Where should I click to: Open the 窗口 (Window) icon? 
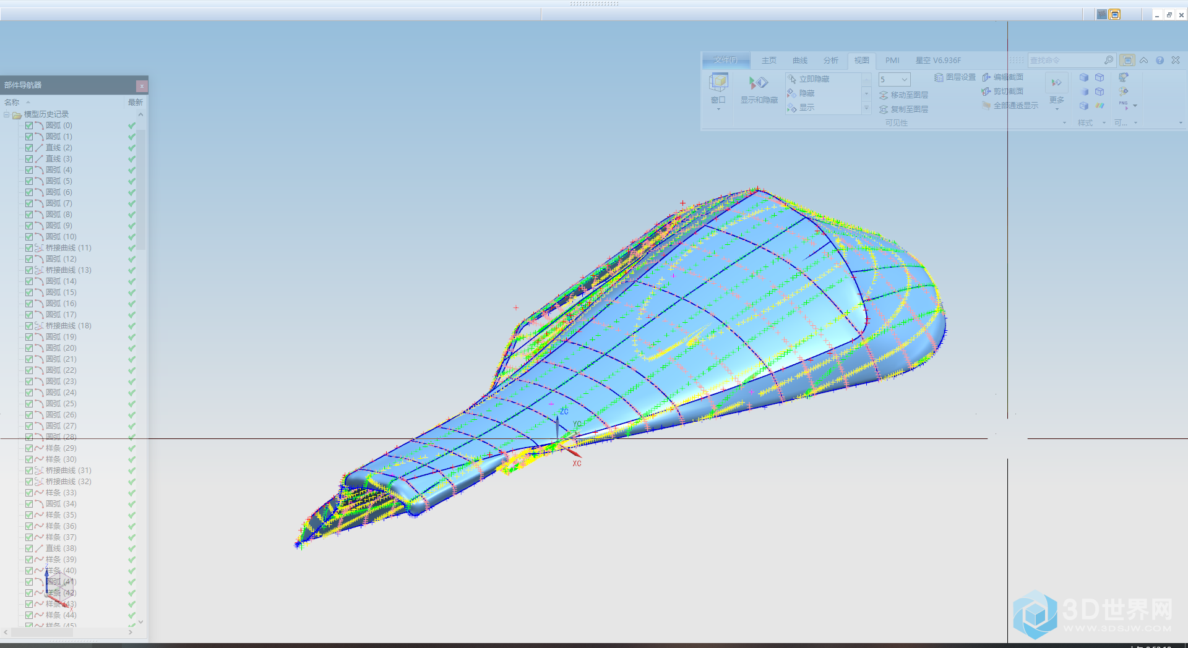click(718, 82)
